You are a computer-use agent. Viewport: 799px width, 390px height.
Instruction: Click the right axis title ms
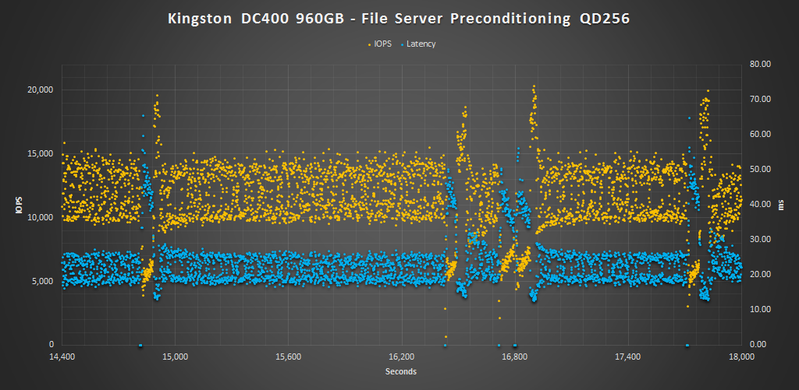(x=780, y=204)
